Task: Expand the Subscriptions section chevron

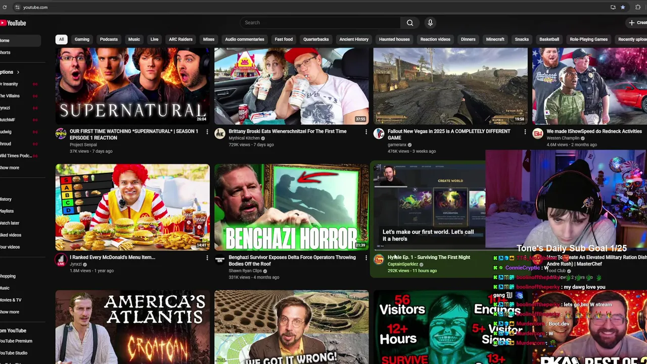Action: 18,72
